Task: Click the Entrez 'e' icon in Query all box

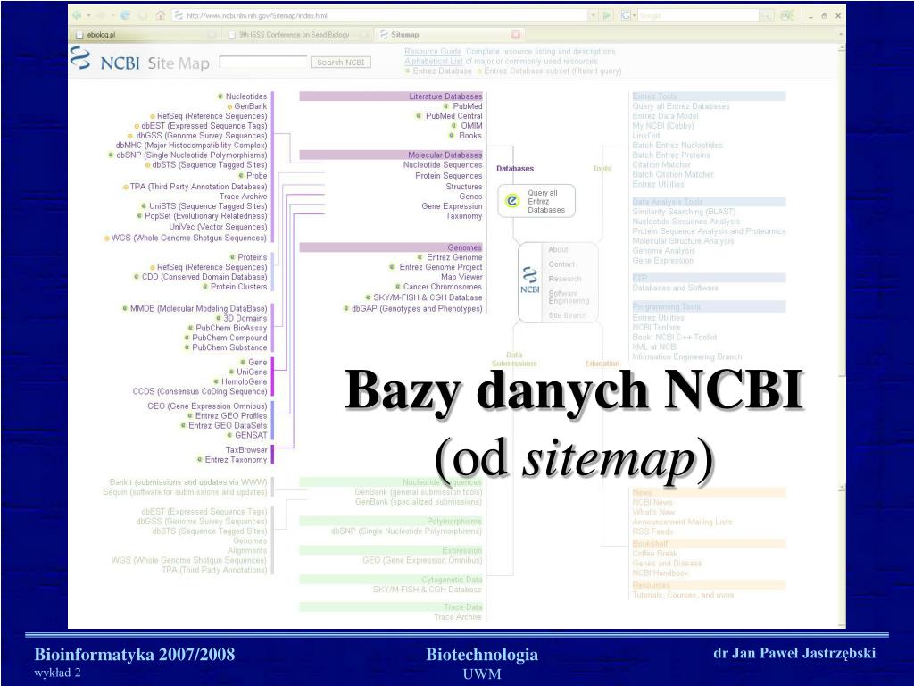Action: click(x=511, y=201)
